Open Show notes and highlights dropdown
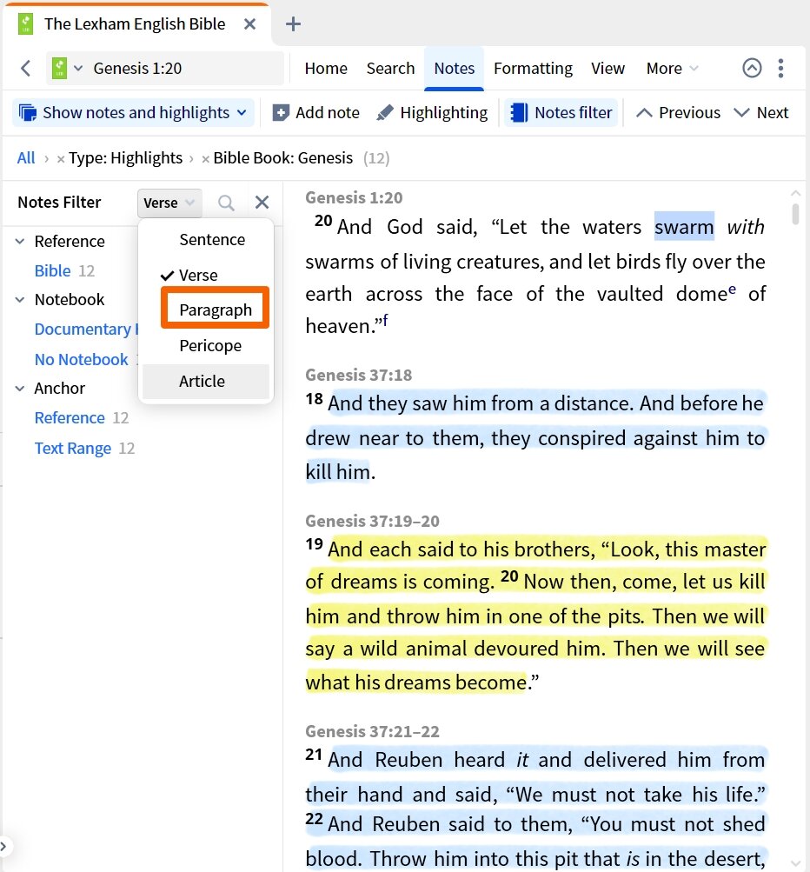Viewport: 810px width, 872px height. point(133,113)
